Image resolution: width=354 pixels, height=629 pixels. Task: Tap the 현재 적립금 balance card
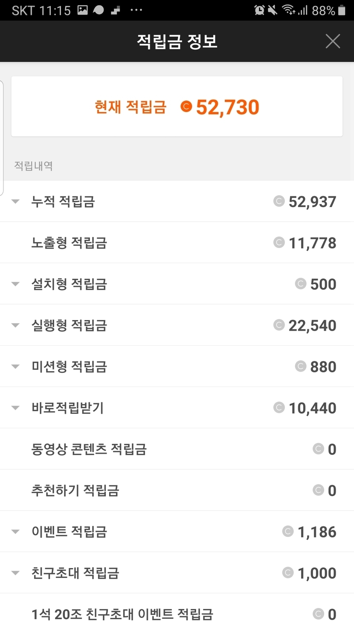177,107
